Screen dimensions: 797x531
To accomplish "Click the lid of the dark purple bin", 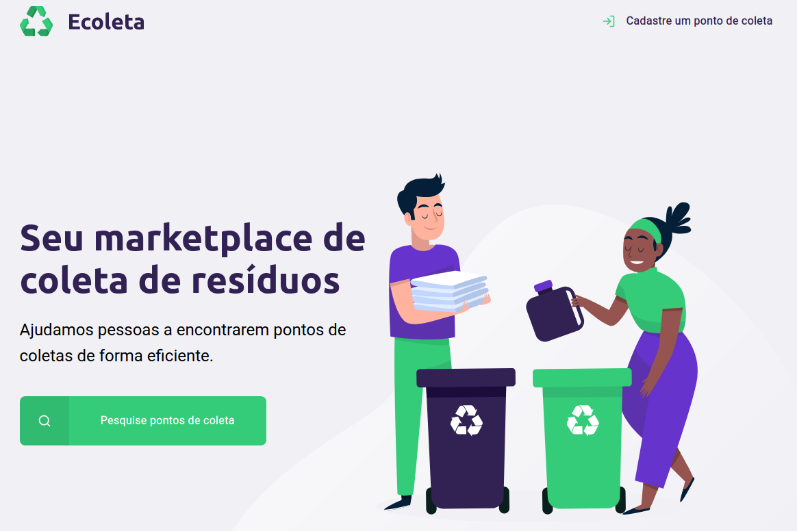I will pyautogui.click(x=466, y=378).
